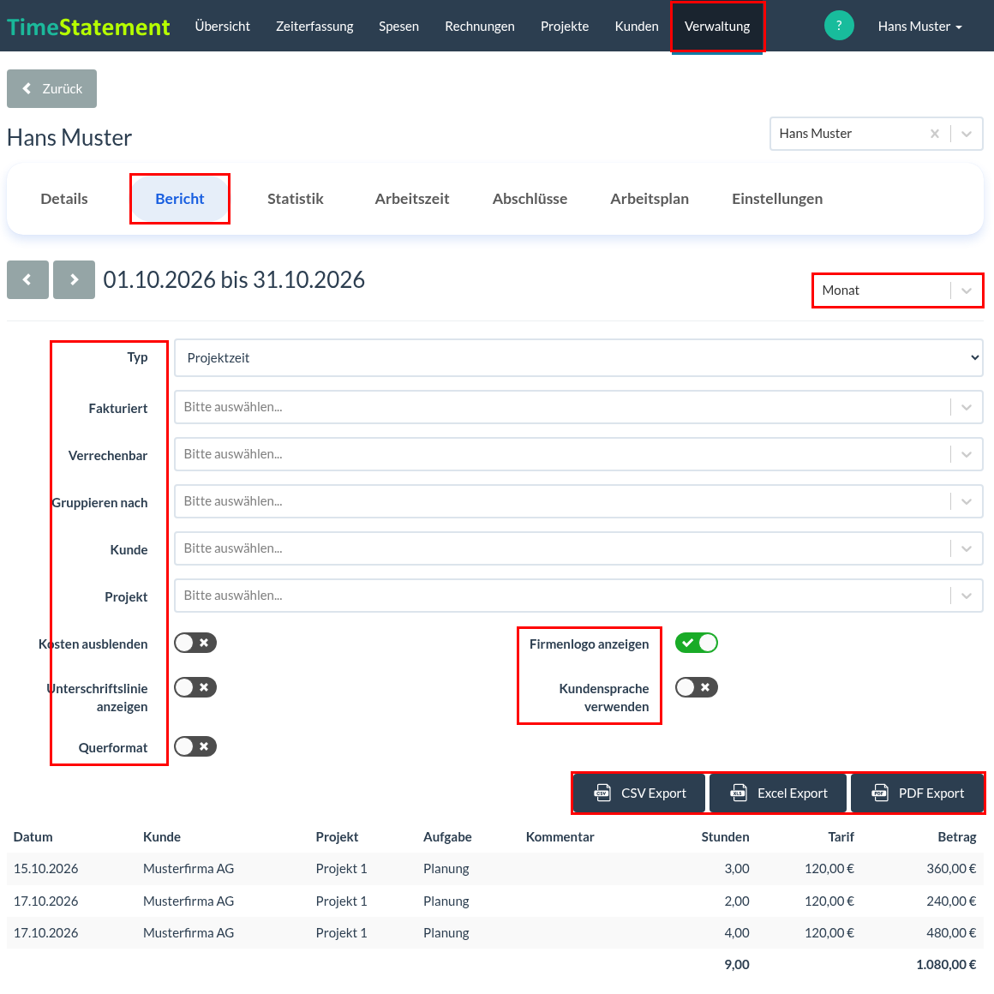The height and width of the screenshot is (994, 994).
Task: Go to previous month with left arrow
Action: [x=28, y=279]
